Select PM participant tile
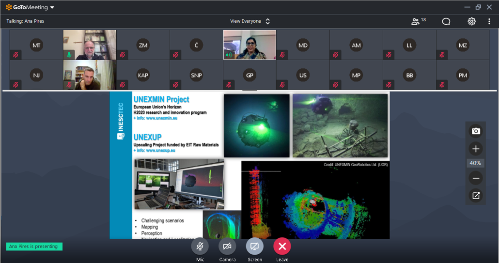Image resolution: width=499 pixels, height=263 pixels. click(462, 75)
